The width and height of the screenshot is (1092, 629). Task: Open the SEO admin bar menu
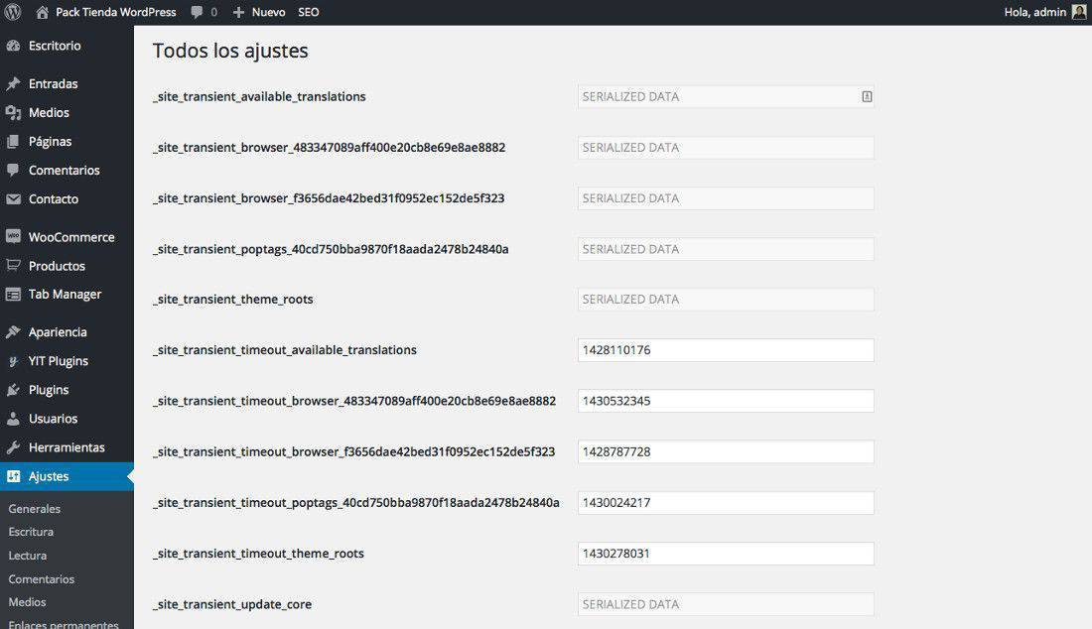309,12
